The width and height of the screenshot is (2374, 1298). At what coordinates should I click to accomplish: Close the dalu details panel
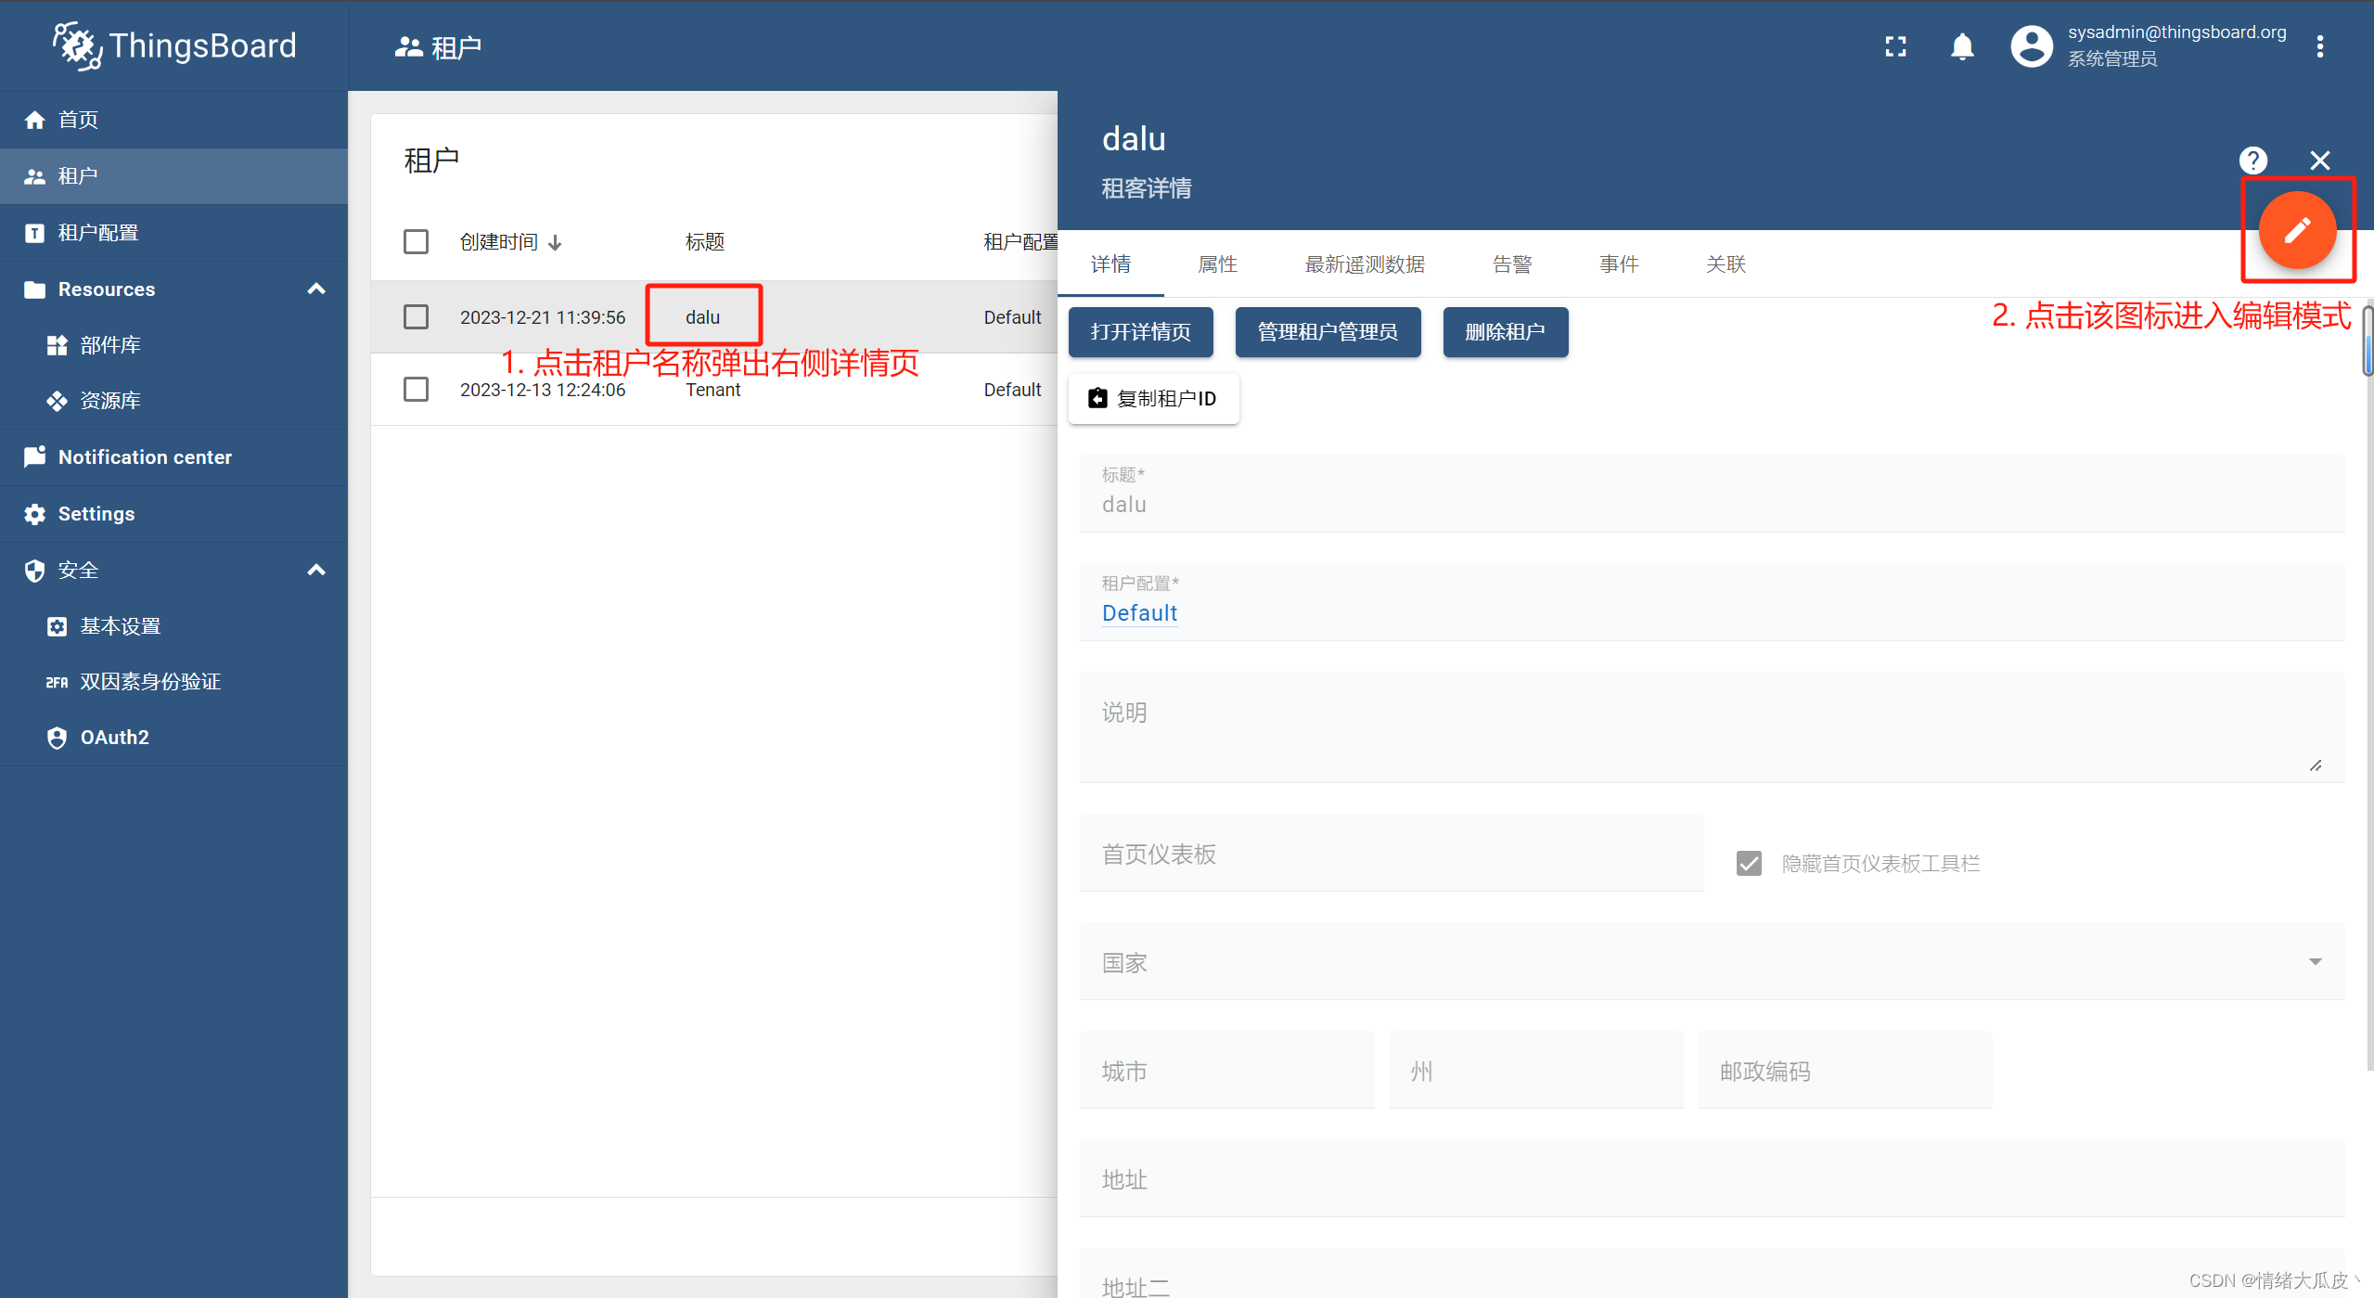pos(2319,161)
